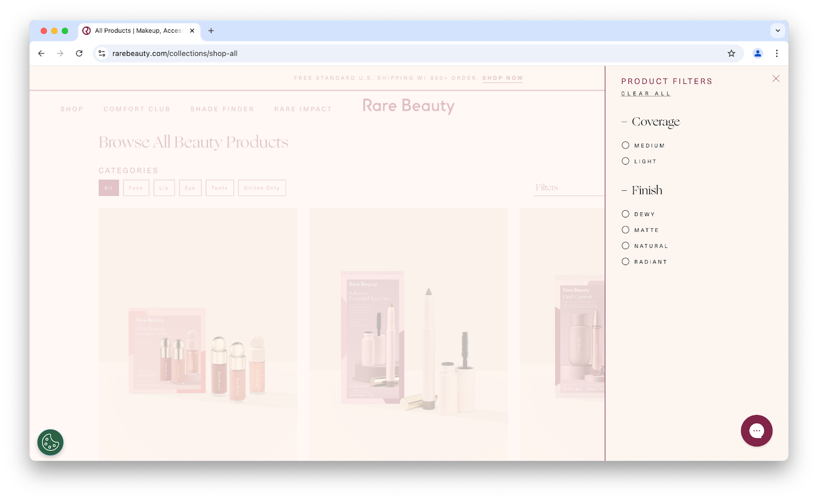The image size is (818, 500).
Task: View site information icon in address bar
Action: [102, 53]
